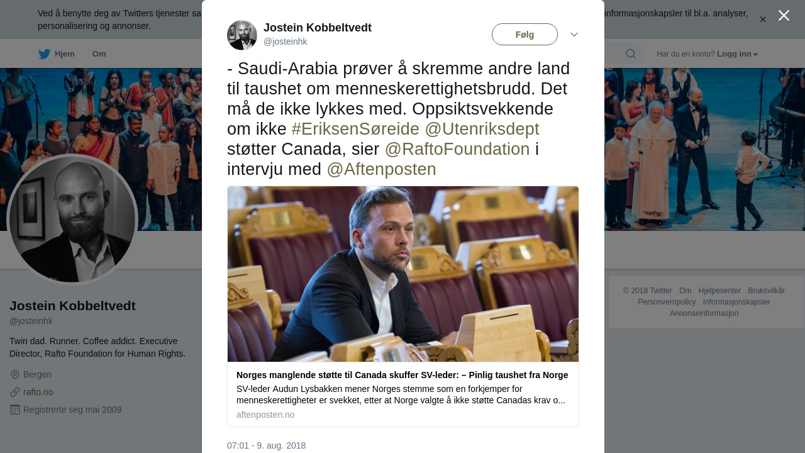Click the search magnifier icon
Viewport: 805px width, 453px height.
[x=630, y=54]
